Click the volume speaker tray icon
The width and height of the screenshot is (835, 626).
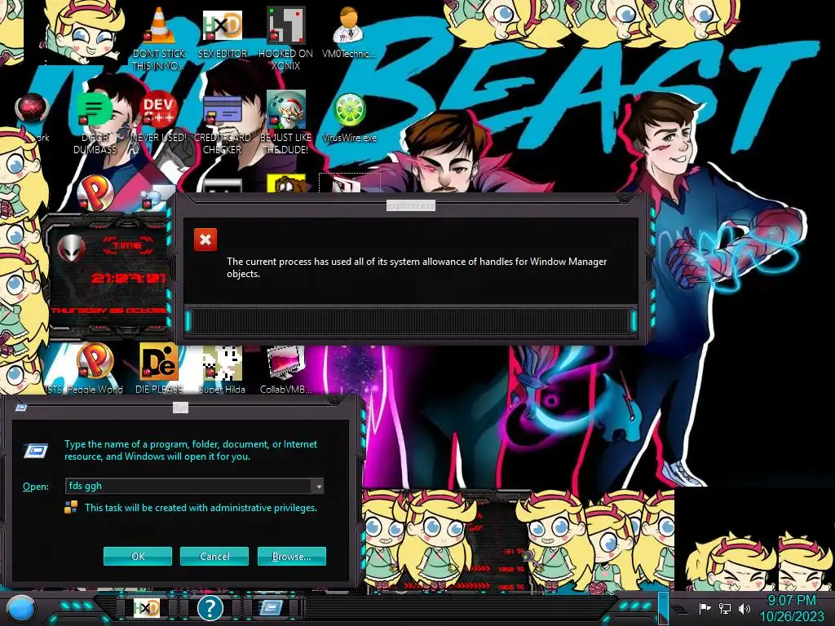pyautogui.click(x=744, y=608)
